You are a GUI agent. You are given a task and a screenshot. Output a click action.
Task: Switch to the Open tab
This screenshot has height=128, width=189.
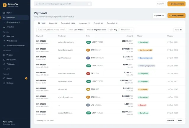(x=53, y=23)
